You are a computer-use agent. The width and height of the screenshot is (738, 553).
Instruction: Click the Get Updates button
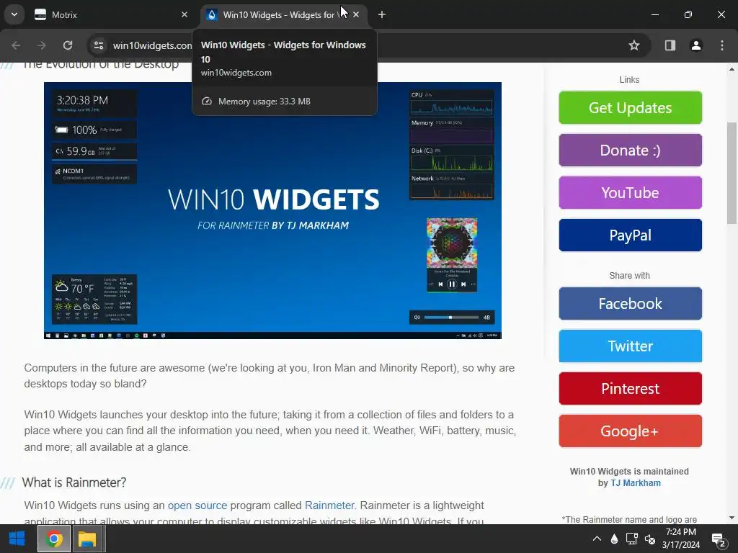point(630,108)
